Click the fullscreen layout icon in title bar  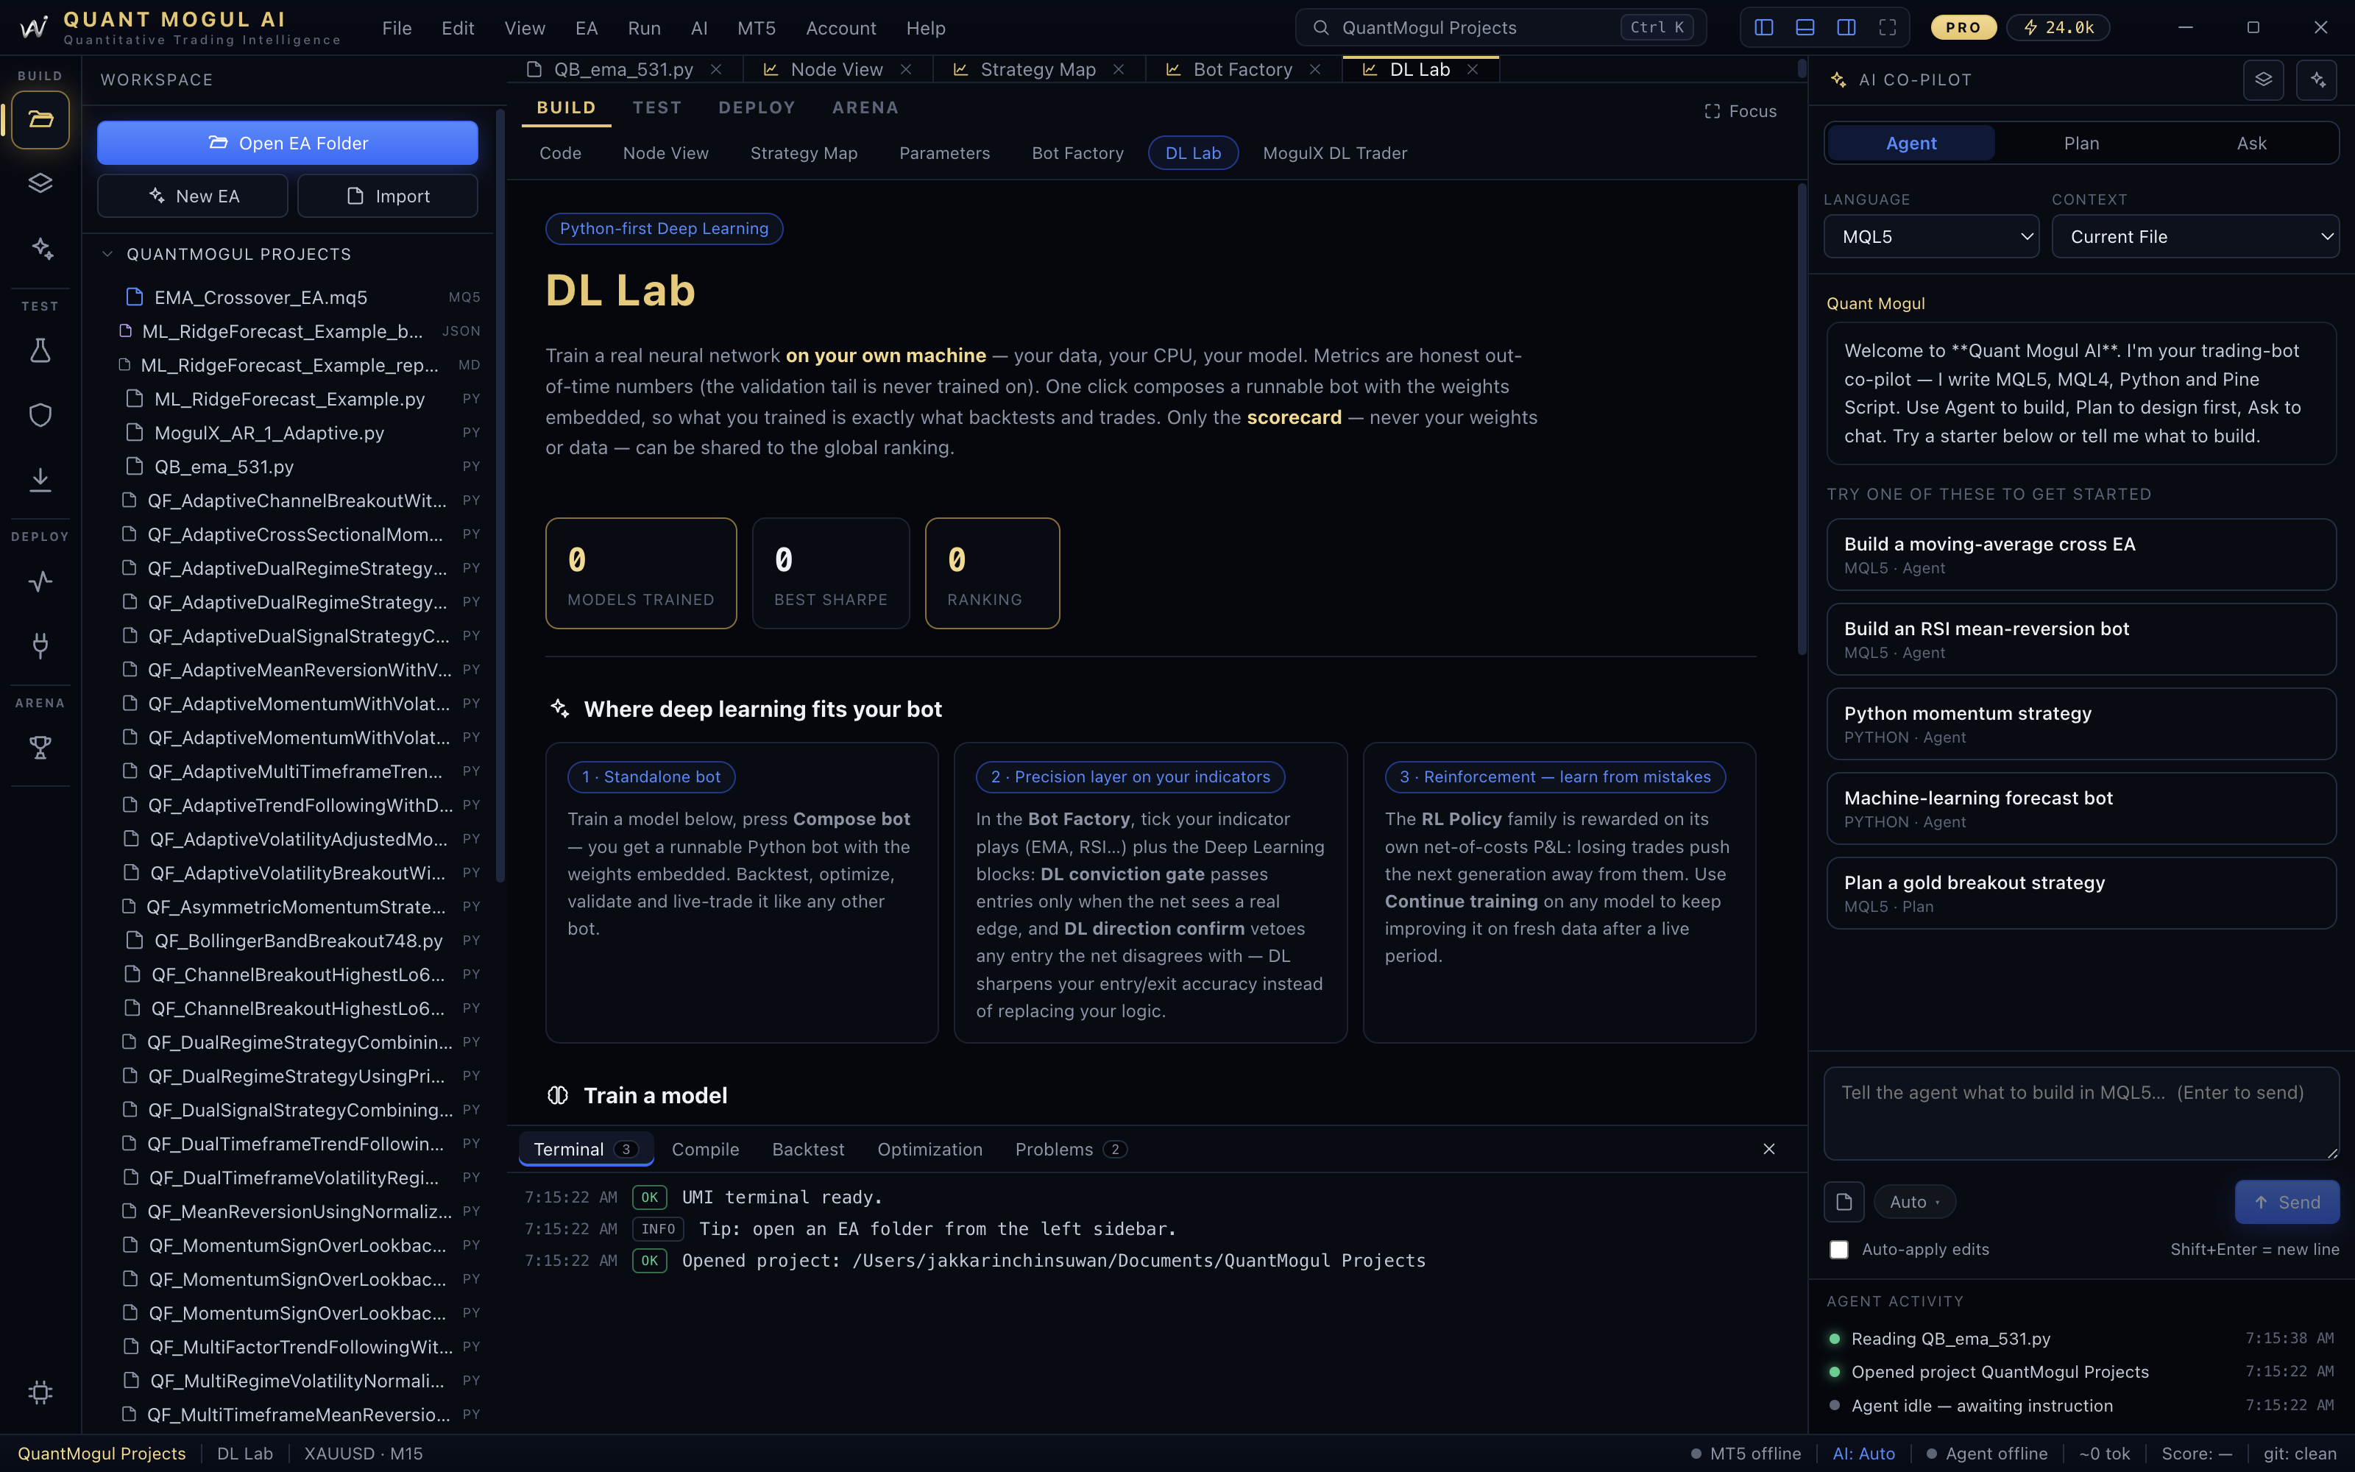pos(1887,27)
